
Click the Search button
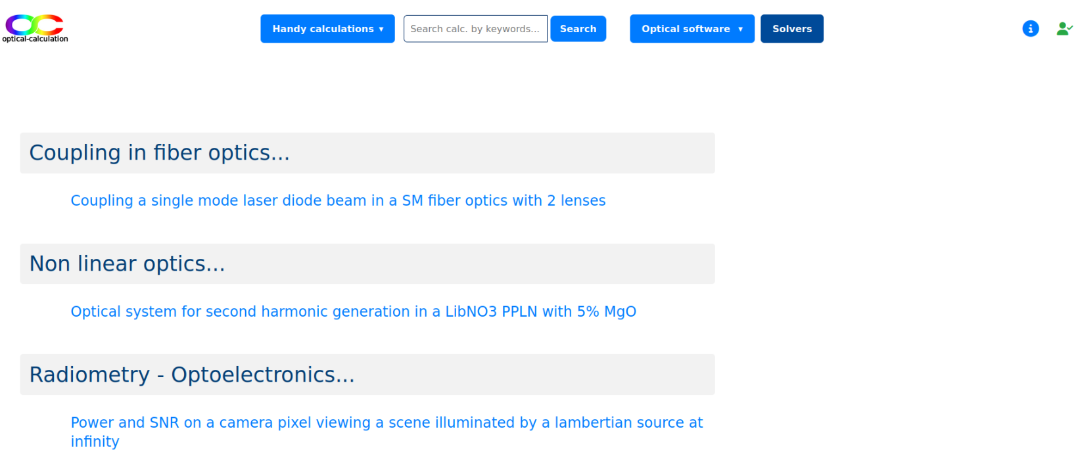point(578,29)
